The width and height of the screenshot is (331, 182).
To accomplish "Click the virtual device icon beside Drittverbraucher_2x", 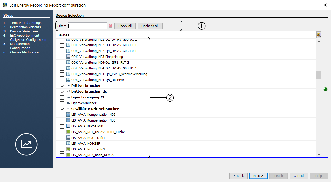I will coord(68,92).
